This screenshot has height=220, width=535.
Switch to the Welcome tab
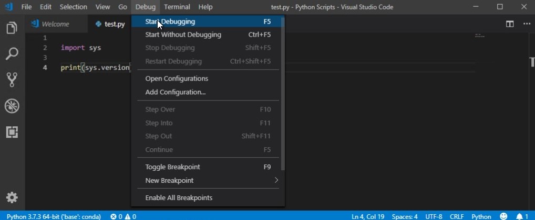55,24
